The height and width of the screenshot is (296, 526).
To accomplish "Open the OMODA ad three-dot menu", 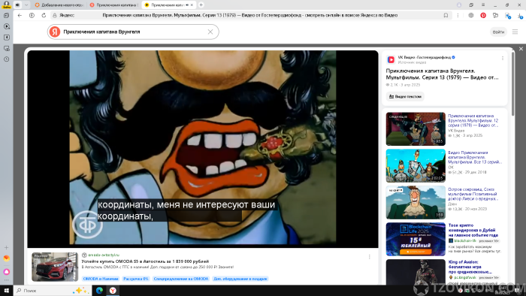I will point(370,257).
